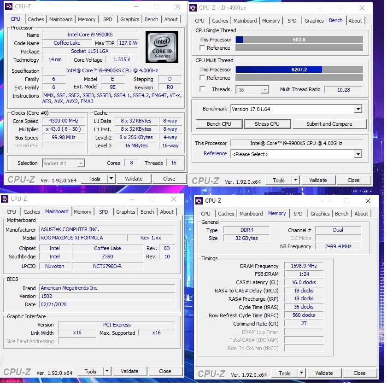Open Graphics tab in the Mainboard window
This screenshot has height=385, width=387.
click(x=126, y=212)
